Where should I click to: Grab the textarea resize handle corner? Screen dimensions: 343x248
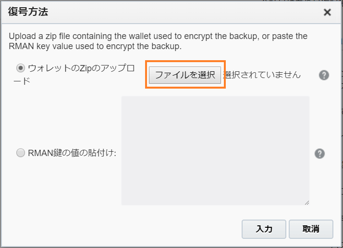pyautogui.click(x=307, y=203)
